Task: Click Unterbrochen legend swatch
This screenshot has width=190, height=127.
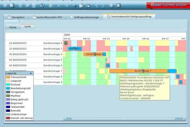Action: click(x=8, y=114)
